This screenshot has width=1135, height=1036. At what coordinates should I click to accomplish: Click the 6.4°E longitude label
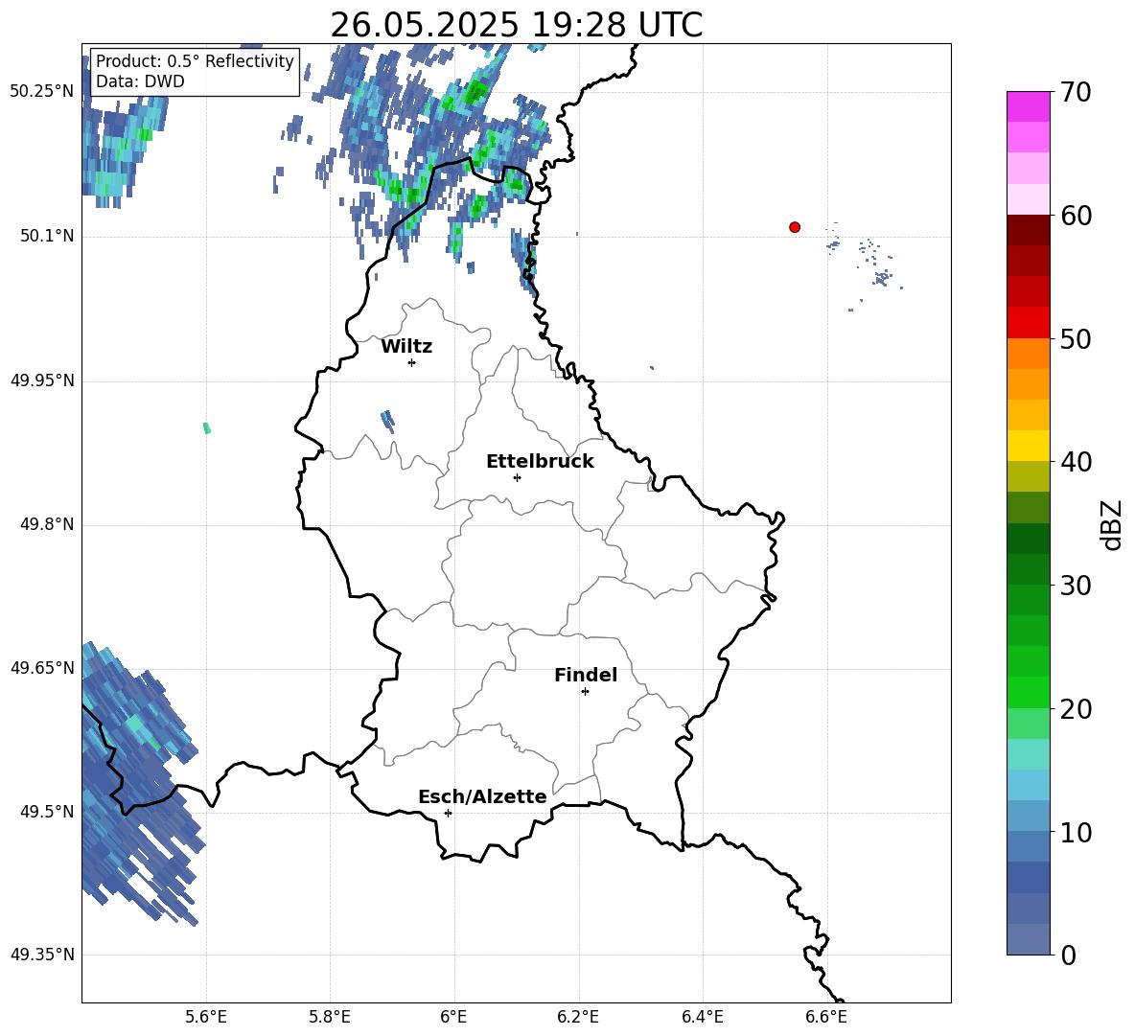pyautogui.click(x=702, y=1018)
